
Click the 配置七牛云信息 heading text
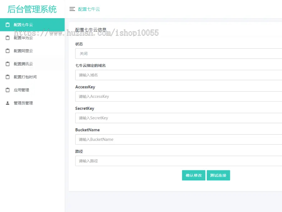pos(91,30)
